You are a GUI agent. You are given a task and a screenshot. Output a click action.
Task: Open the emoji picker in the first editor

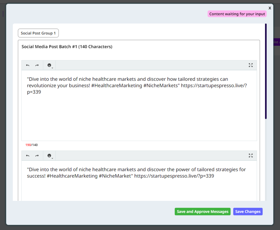[49, 65]
